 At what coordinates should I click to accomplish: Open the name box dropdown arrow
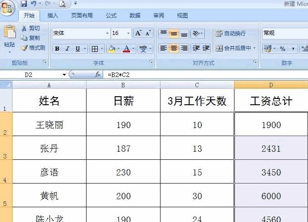(x=64, y=75)
